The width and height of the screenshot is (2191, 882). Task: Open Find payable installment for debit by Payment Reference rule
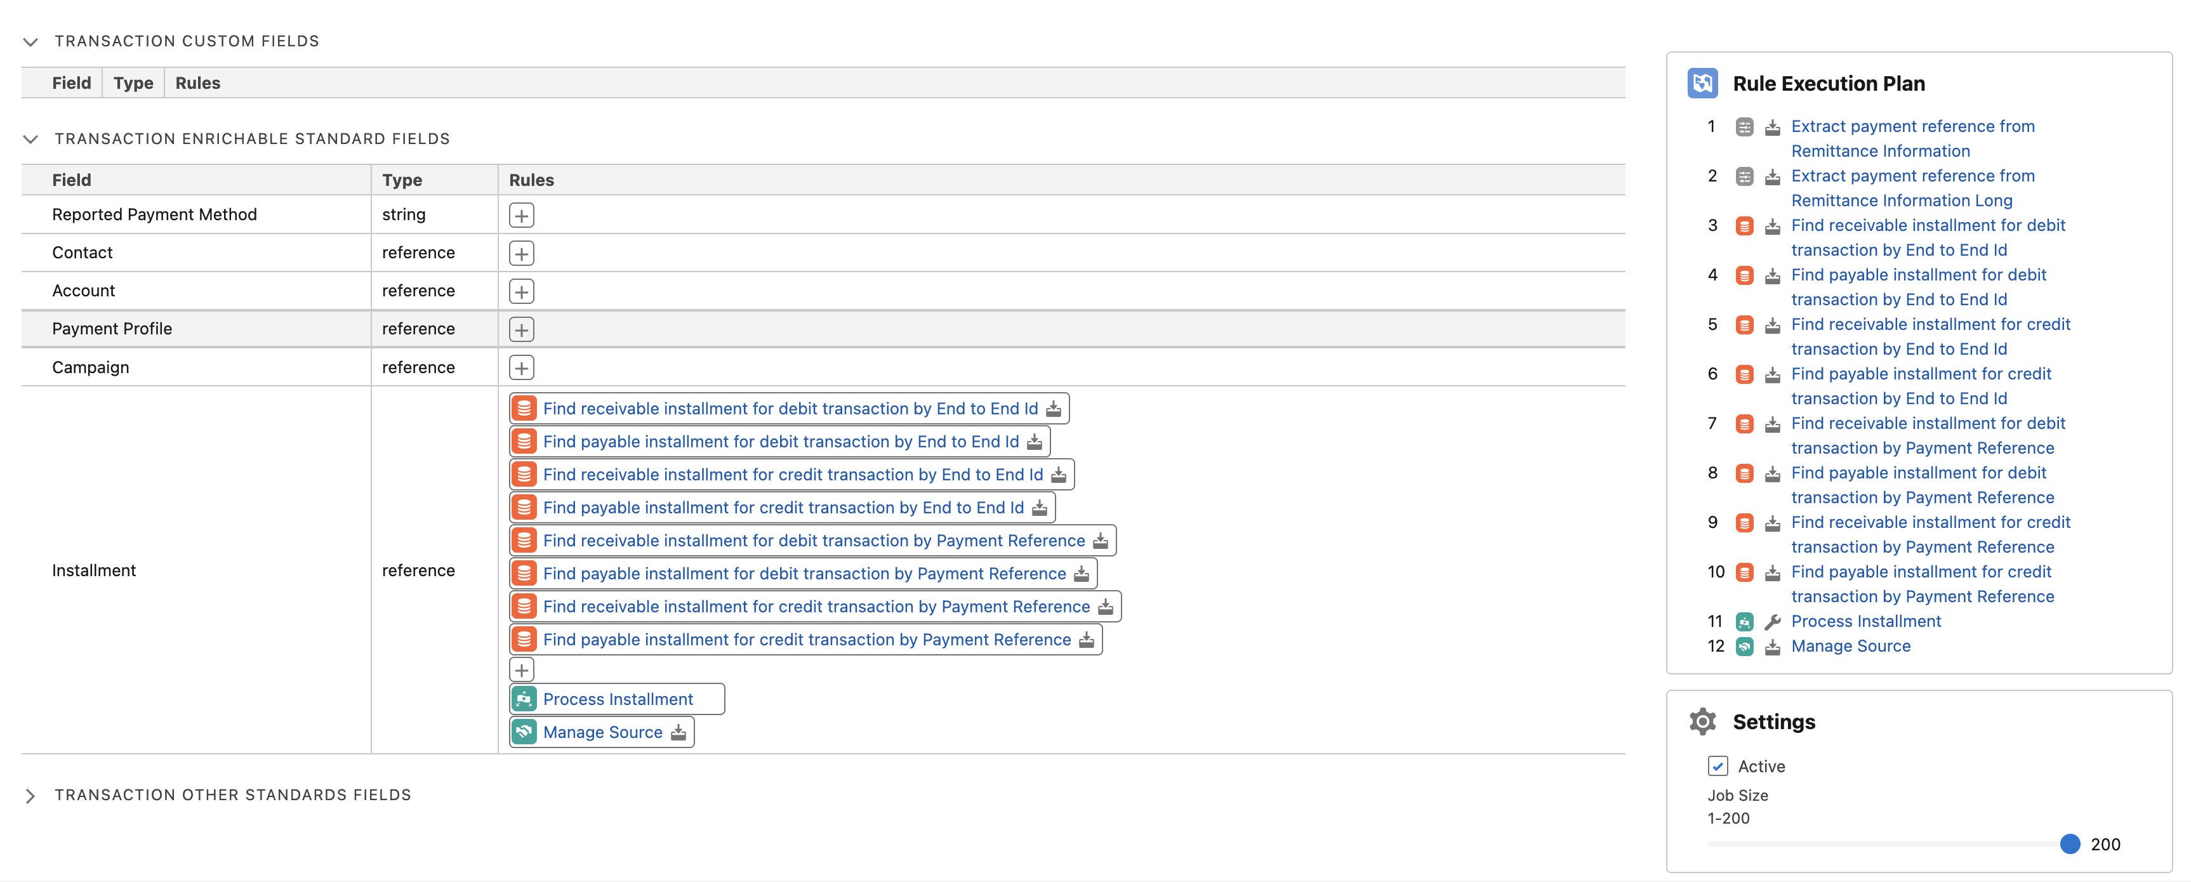pos(804,573)
